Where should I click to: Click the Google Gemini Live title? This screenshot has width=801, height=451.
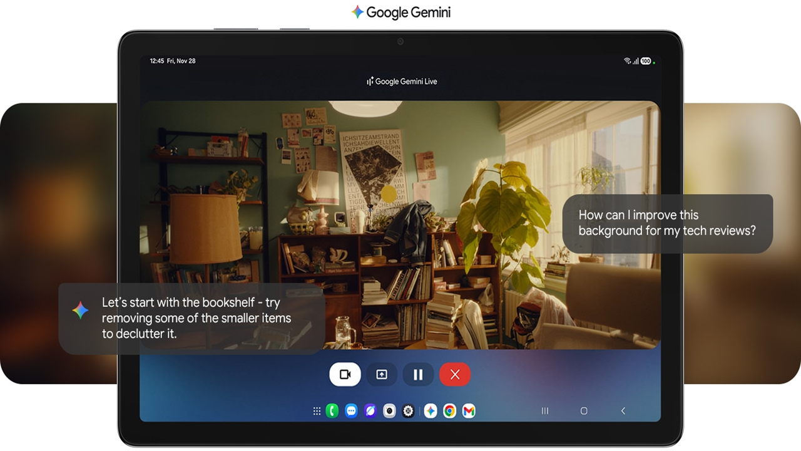point(402,81)
